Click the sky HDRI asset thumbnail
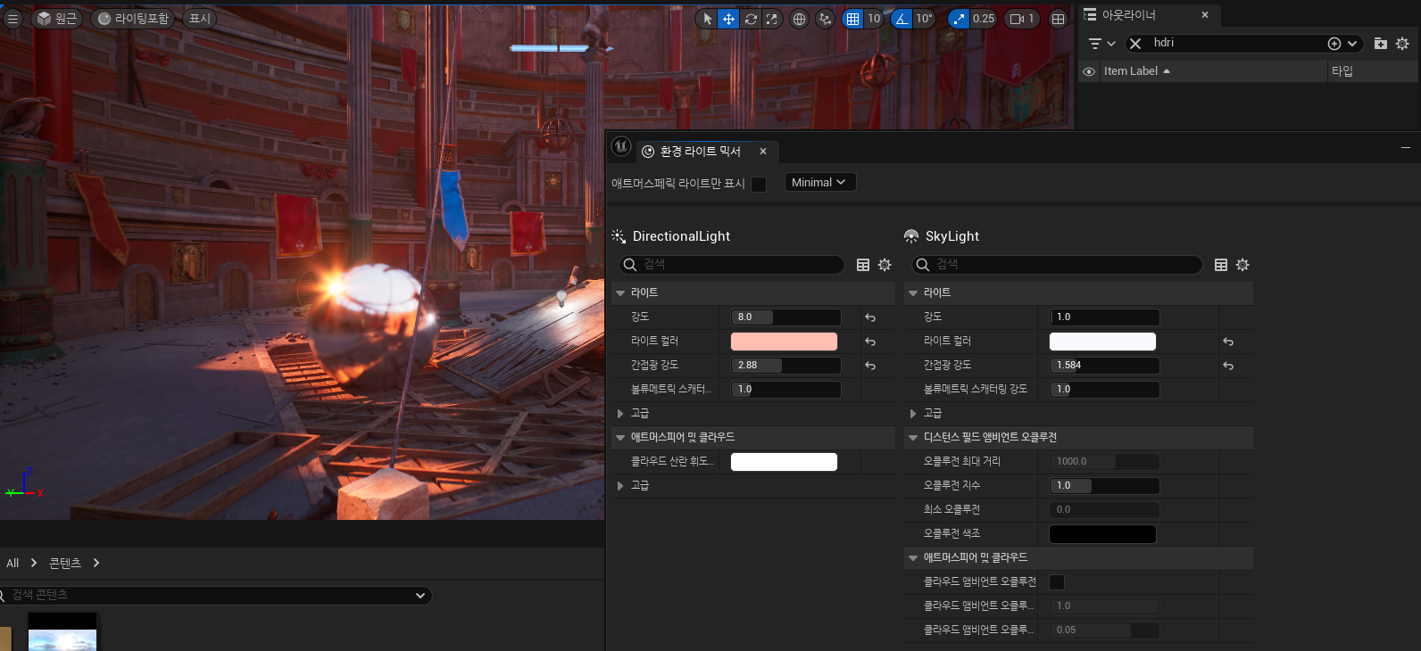 coord(62,632)
